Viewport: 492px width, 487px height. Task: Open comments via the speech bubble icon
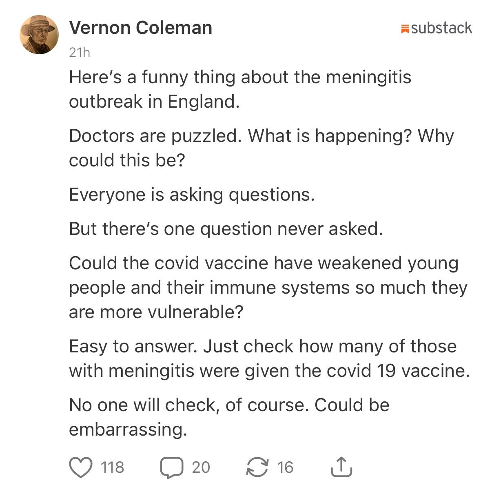tap(171, 467)
